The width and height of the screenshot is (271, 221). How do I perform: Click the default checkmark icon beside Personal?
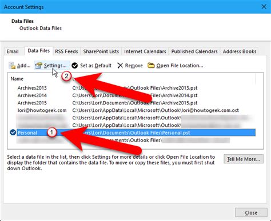click(x=13, y=132)
